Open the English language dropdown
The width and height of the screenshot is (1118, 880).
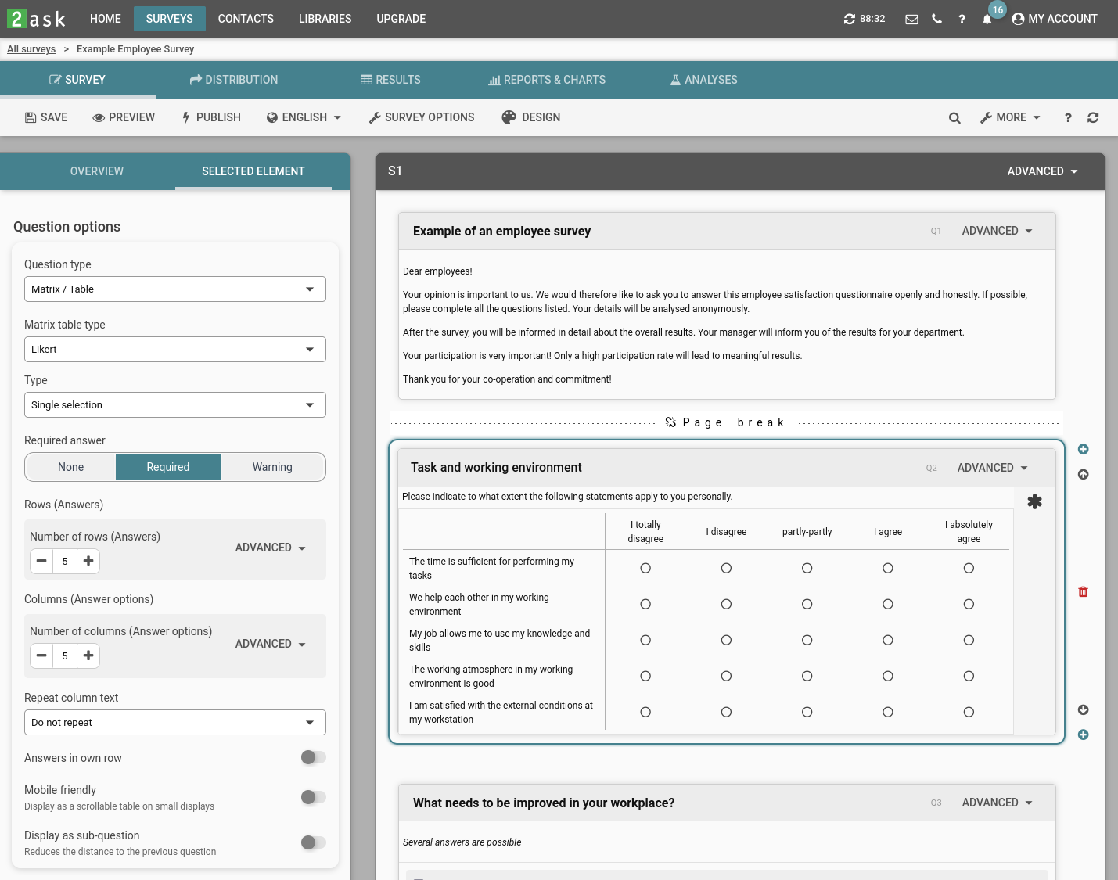[x=304, y=117]
